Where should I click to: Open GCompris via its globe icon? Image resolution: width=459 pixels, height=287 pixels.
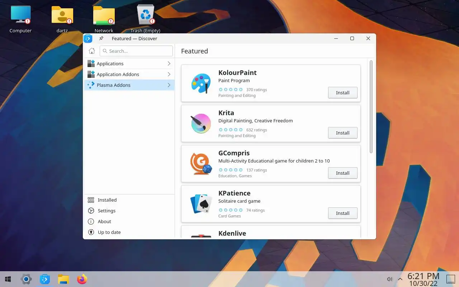[x=201, y=164]
